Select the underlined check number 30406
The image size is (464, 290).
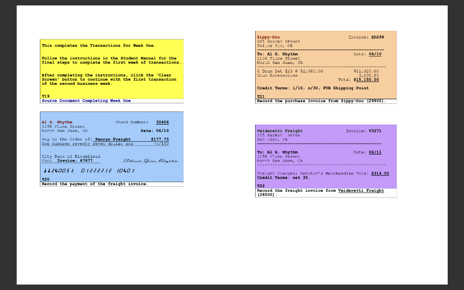162,122
